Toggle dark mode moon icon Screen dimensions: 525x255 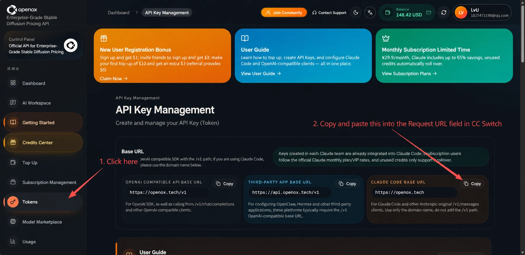click(356, 13)
